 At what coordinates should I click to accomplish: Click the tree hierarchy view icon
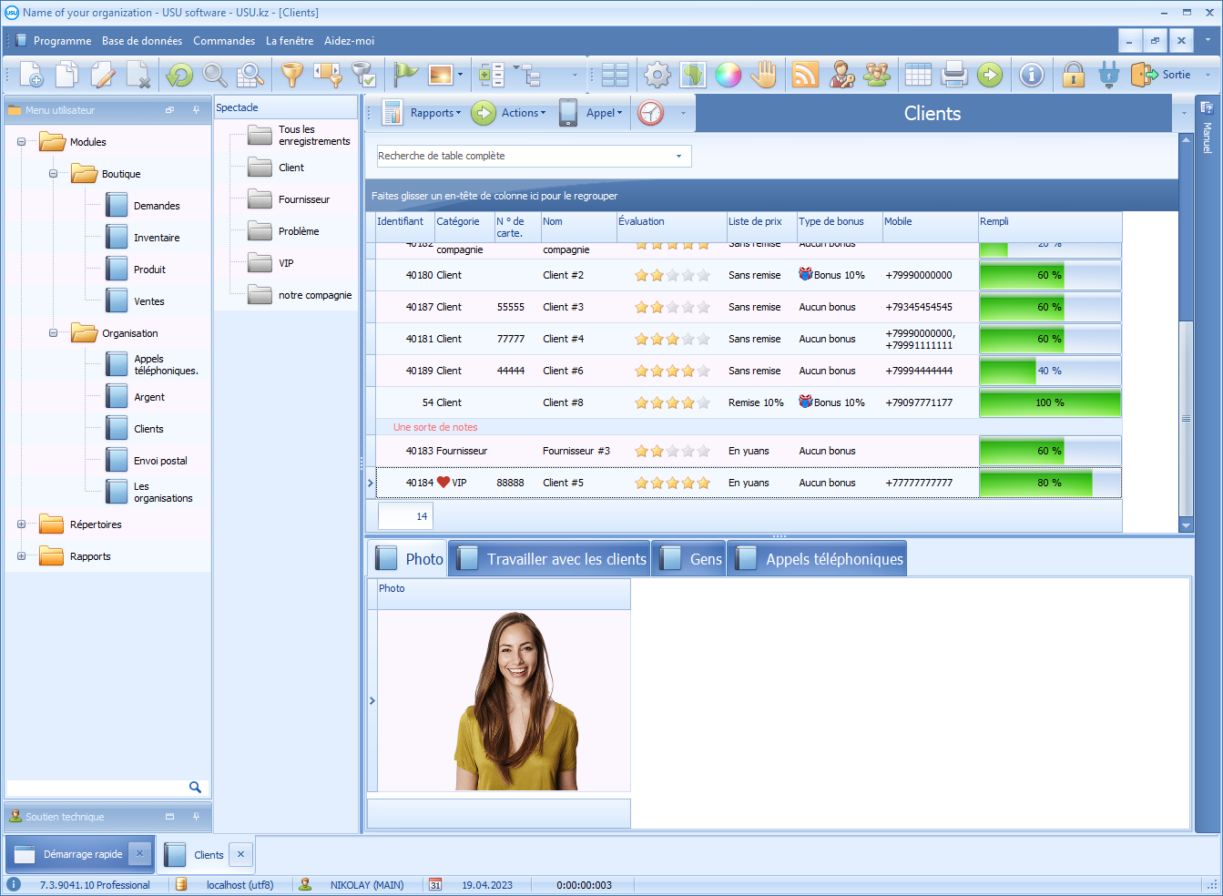click(527, 75)
